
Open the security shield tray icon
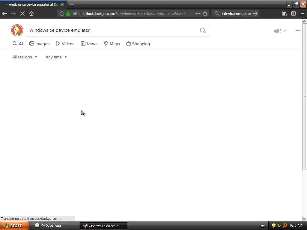pyautogui.click(x=274, y=226)
